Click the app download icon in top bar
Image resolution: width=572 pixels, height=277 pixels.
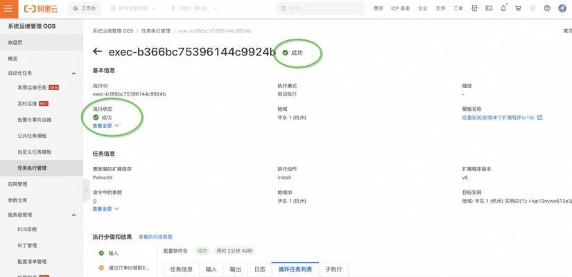click(474, 8)
